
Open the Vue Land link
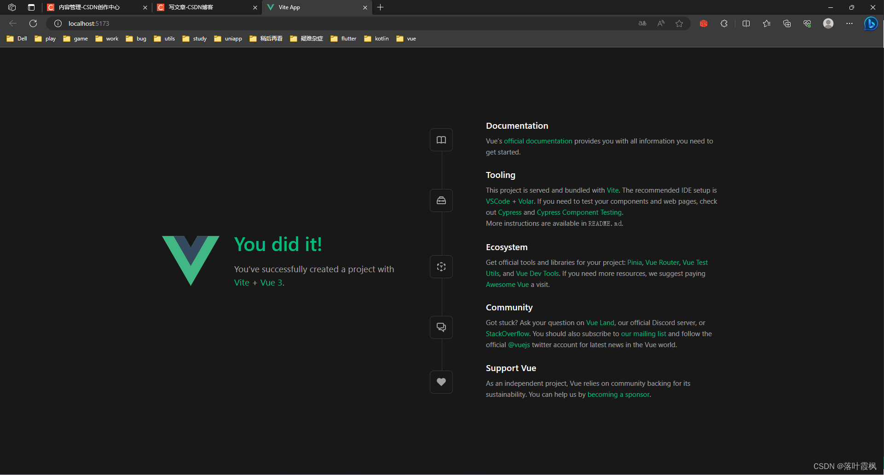tap(600, 323)
